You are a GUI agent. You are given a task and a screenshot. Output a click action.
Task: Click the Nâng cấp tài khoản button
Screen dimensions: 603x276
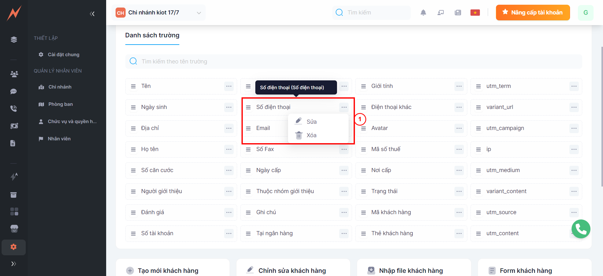pos(533,13)
